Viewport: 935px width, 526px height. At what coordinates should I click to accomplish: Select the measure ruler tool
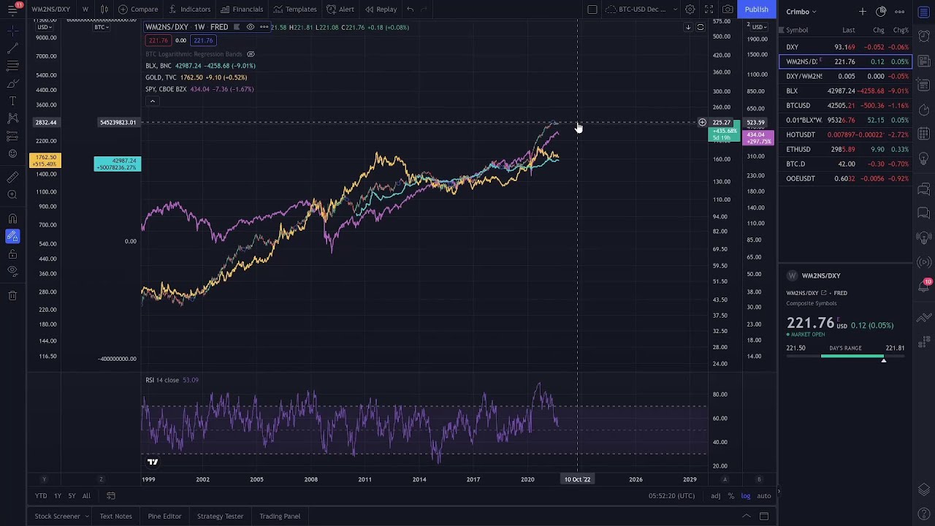12,177
